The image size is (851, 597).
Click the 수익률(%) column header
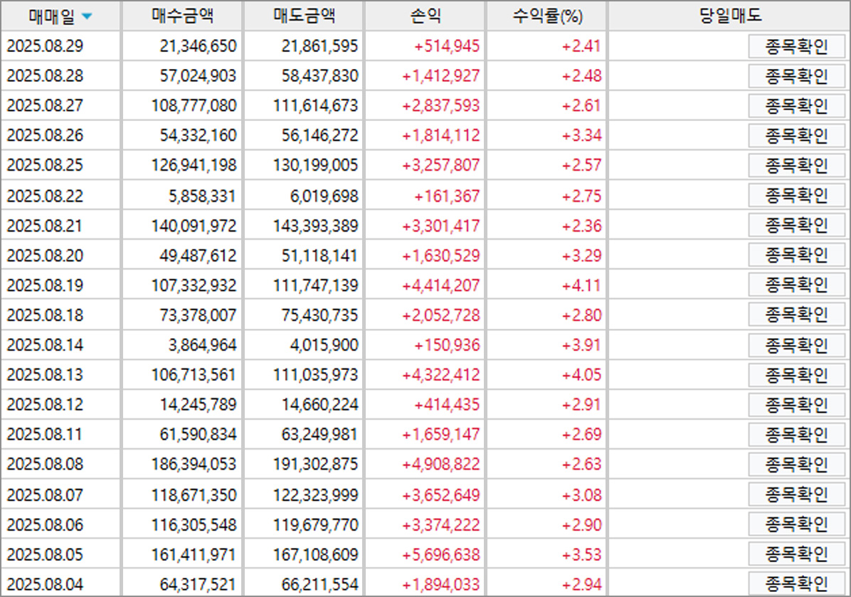(x=547, y=16)
